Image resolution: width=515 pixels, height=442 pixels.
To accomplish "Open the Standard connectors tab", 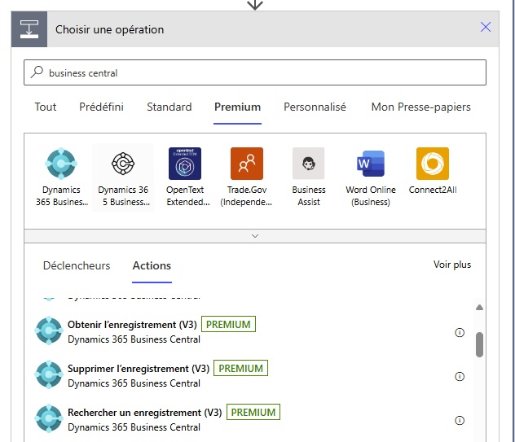I will 169,107.
